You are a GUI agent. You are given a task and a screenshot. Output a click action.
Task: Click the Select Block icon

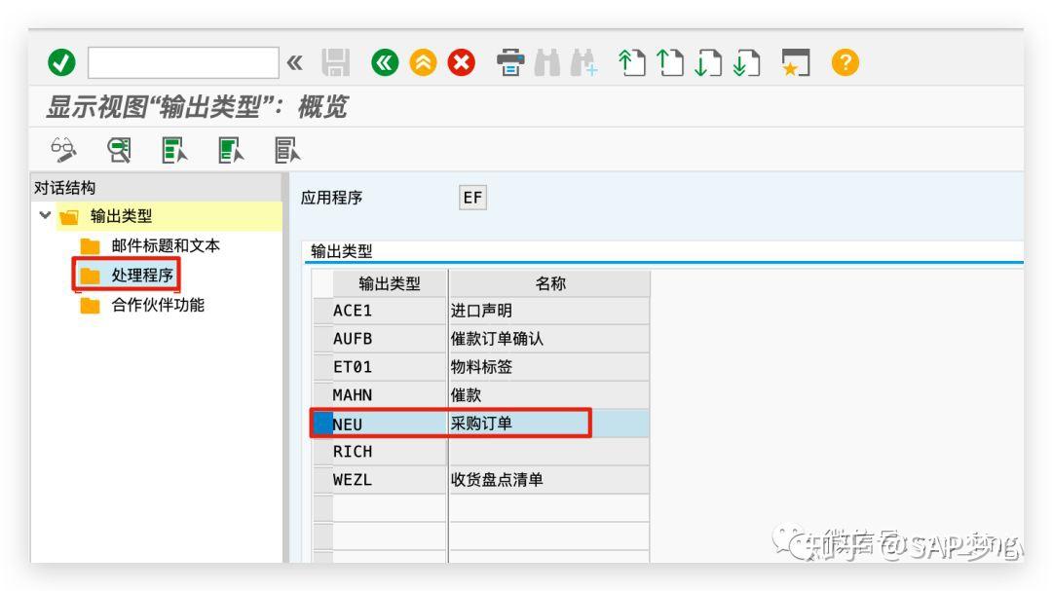click(231, 150)
